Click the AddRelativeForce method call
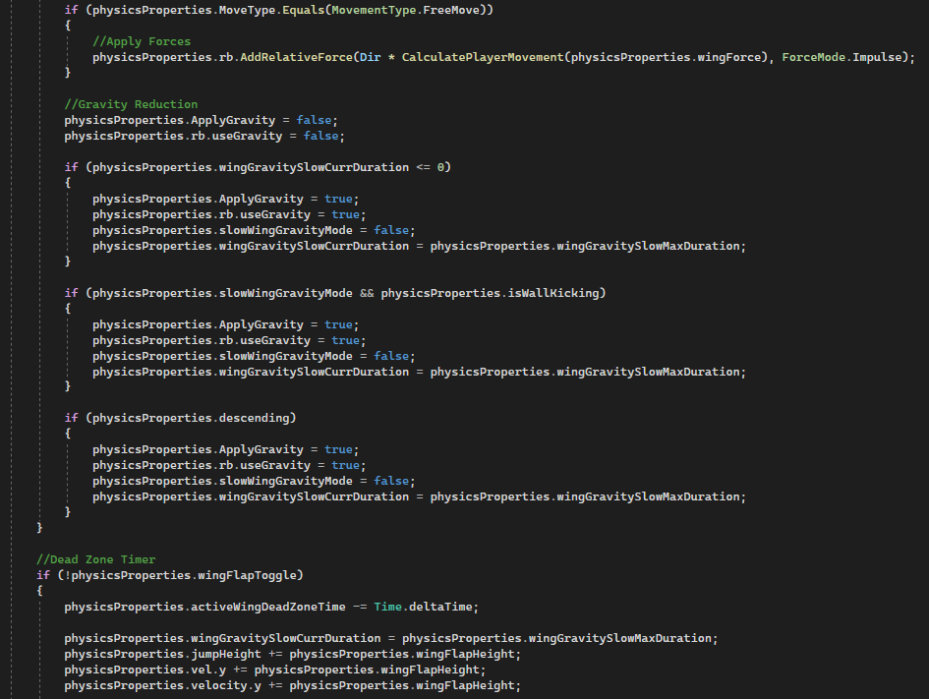This screenshot has width=929, height=699. pos(296,57)
